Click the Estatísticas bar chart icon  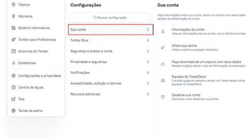click(x=14, y=63)
